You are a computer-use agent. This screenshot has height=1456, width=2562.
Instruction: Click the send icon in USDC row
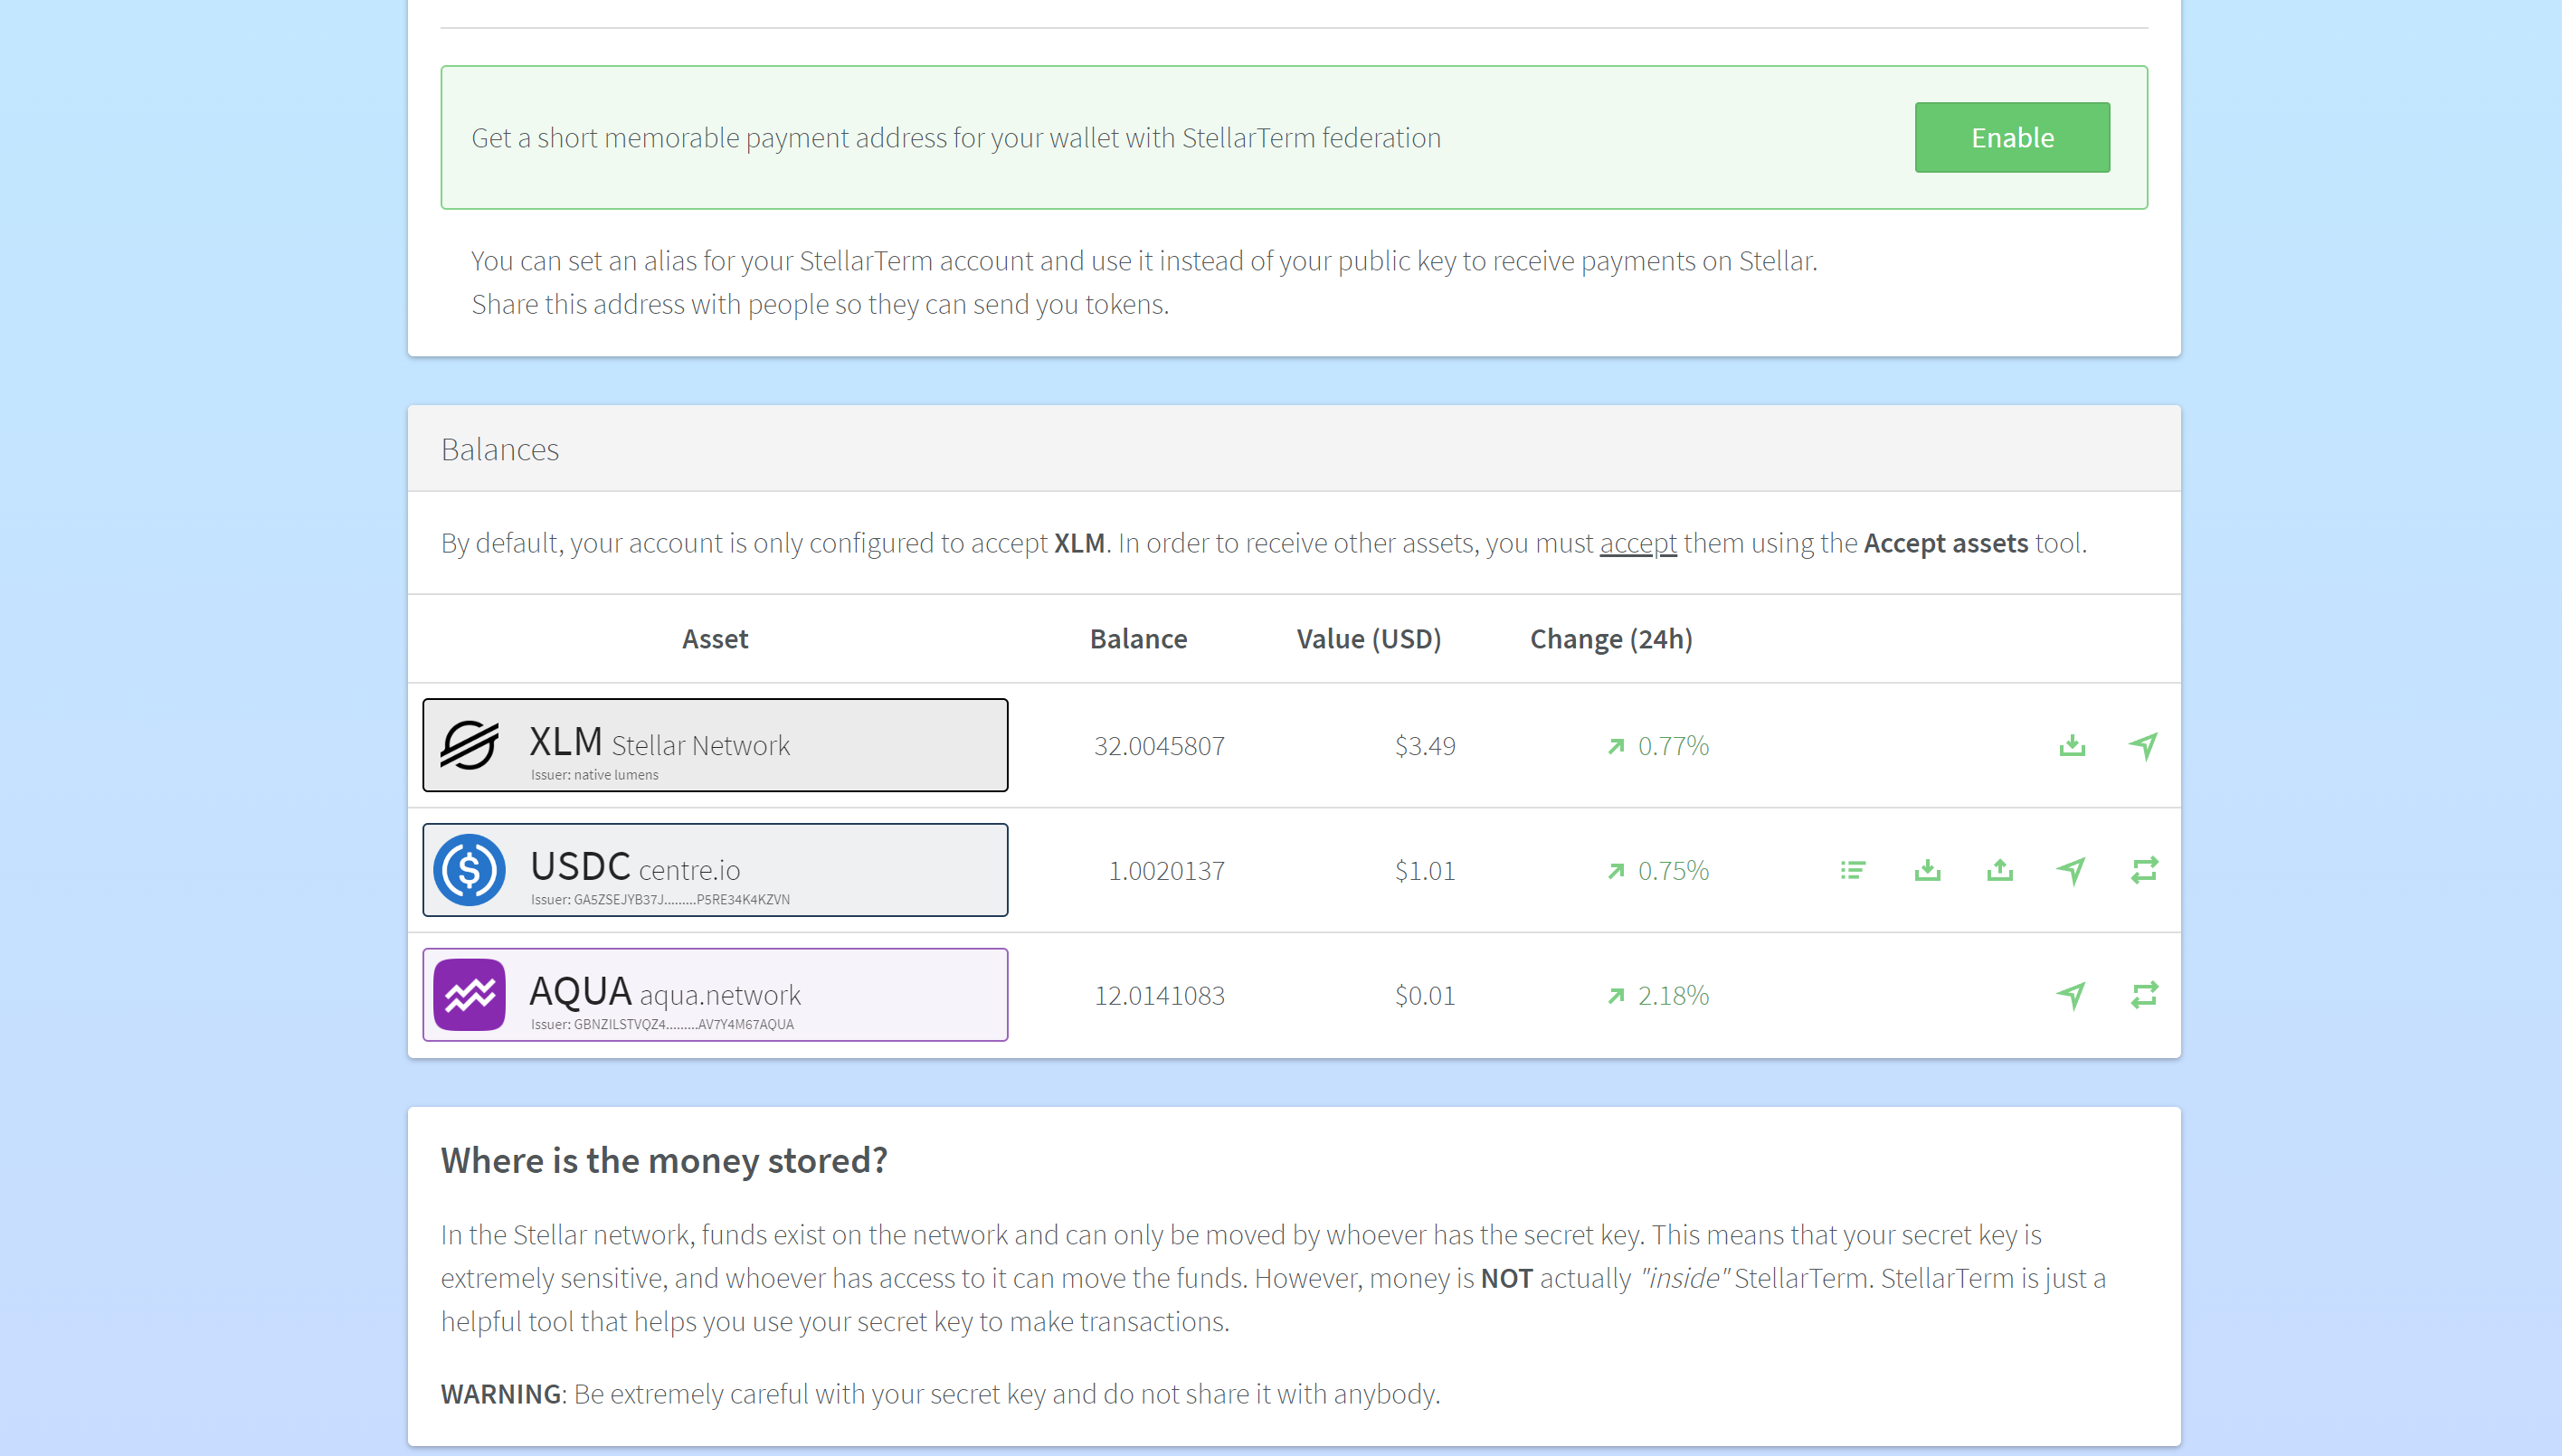[x=2071, y=870]
